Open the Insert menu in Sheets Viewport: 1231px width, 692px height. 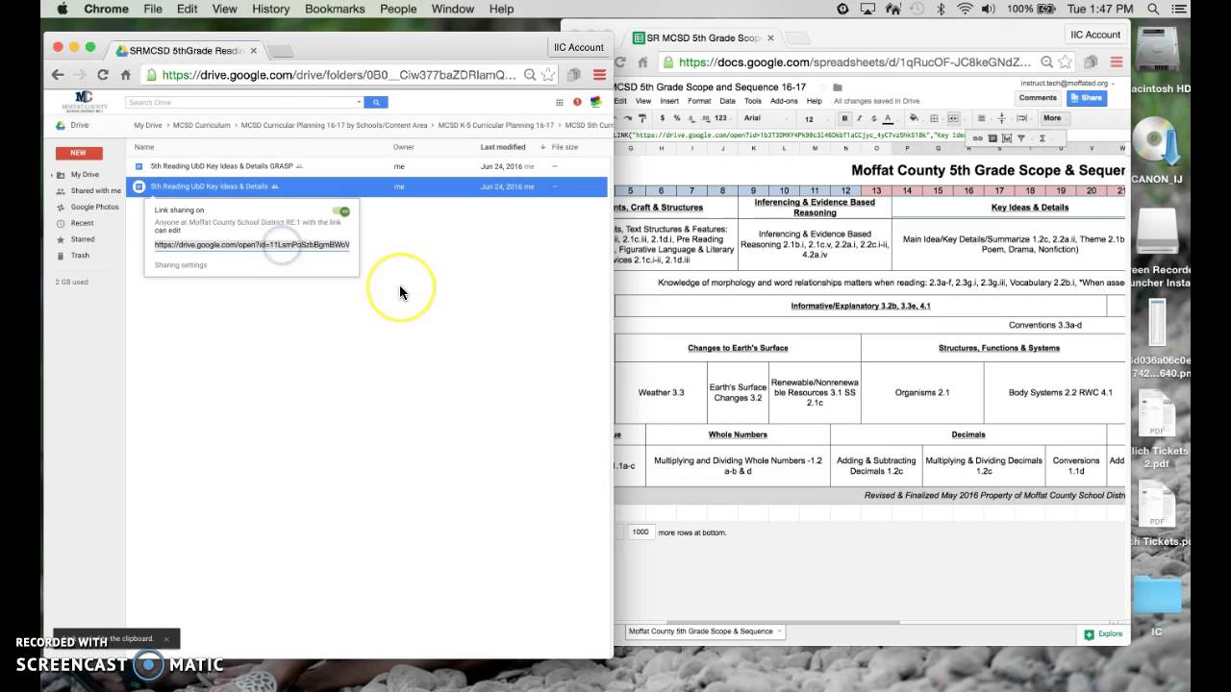point(669,101)
